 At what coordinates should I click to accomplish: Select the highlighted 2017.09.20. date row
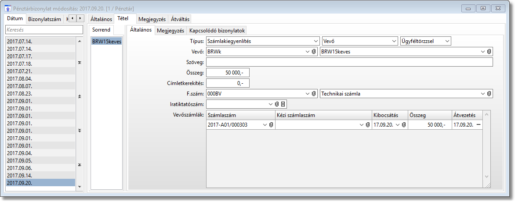point(41,183)
